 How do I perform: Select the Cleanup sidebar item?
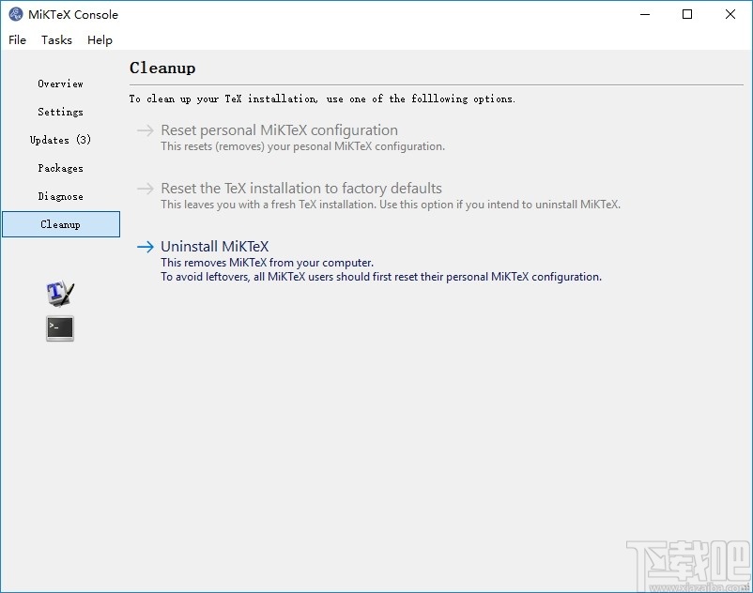[60, 224]
